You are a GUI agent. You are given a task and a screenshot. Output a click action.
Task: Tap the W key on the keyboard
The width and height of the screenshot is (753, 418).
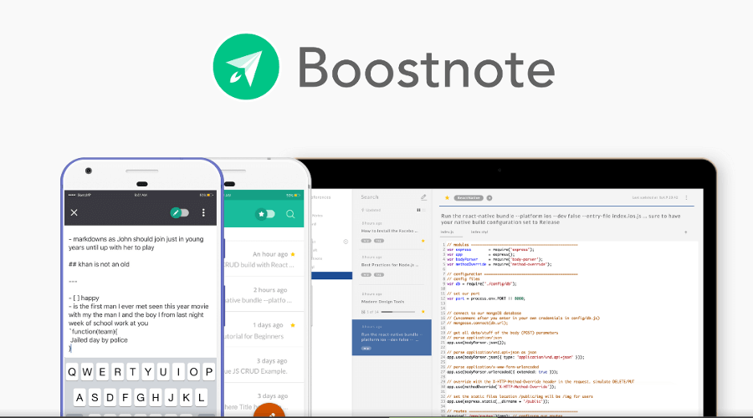87,372
